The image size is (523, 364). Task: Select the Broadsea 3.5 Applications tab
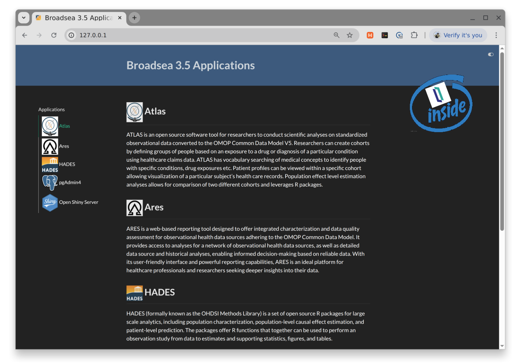pos(79,18)
